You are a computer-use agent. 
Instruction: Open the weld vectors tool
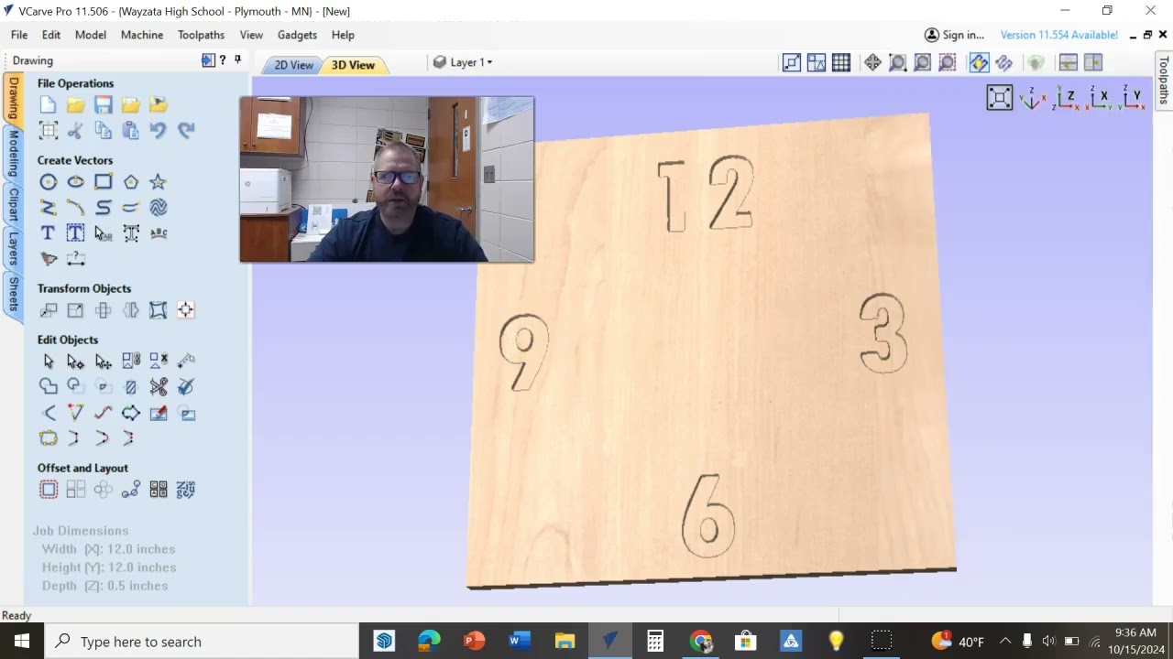[49, 387]
